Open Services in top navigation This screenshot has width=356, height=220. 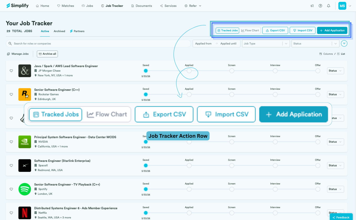tap(168, 6)
